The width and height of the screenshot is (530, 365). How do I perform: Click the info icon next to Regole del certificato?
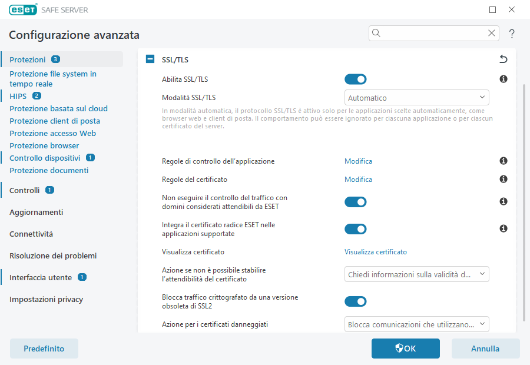503,179
